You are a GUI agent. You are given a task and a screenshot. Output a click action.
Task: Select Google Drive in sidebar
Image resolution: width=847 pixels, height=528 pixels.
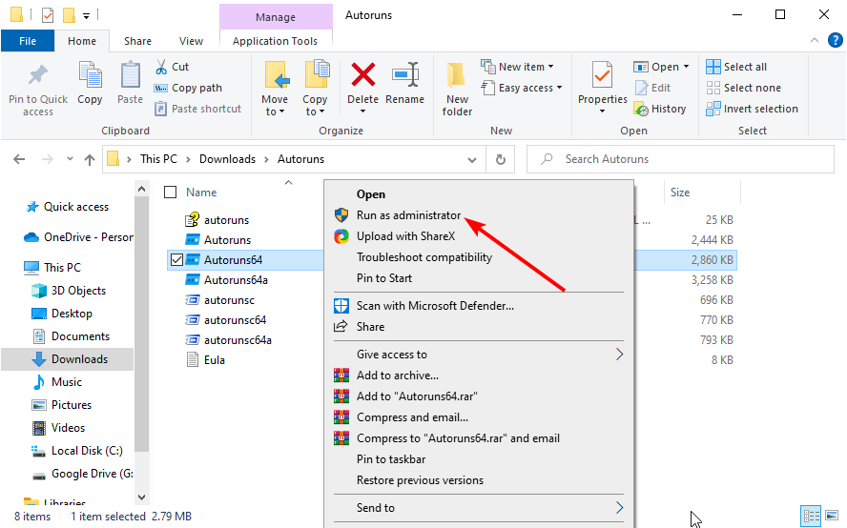pyautogui.click(x=92, y=474)
